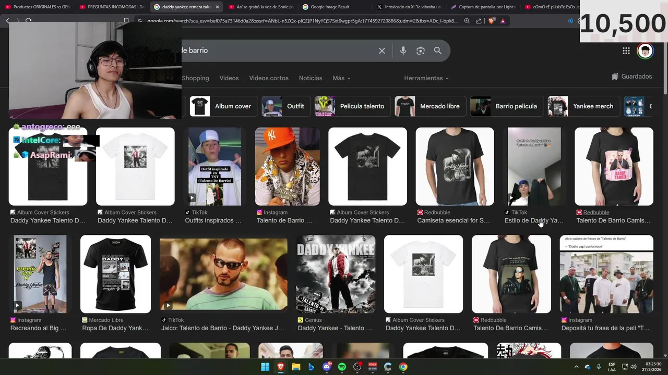Viewport: 668px width, 375px height.
Task: Share this page via address bar icon
Action: pyautogui.click(x=479, y=21)
